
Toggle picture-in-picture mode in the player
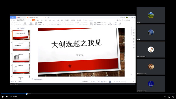pyautogui.click(x=169, y=97)
